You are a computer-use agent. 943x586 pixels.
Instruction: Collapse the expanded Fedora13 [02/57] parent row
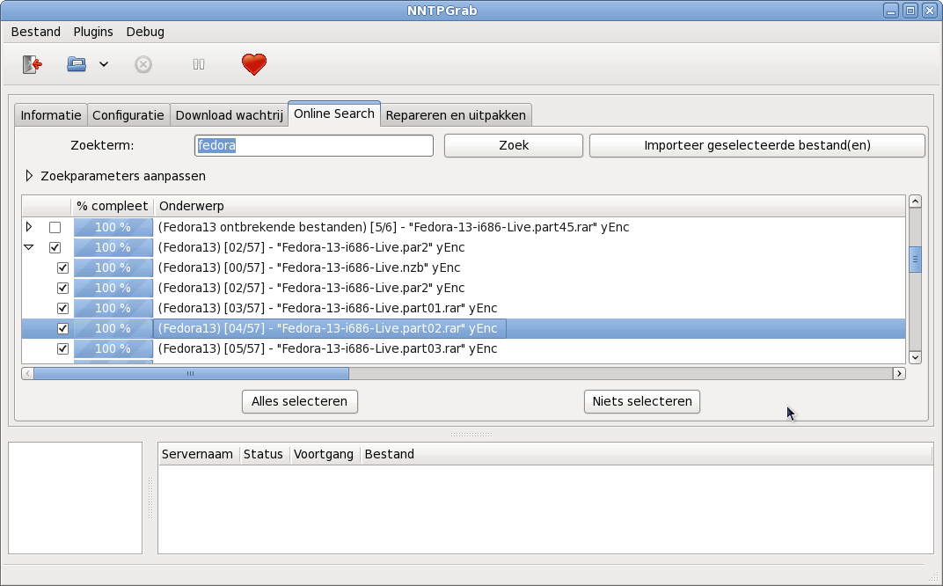coord(29,247)
